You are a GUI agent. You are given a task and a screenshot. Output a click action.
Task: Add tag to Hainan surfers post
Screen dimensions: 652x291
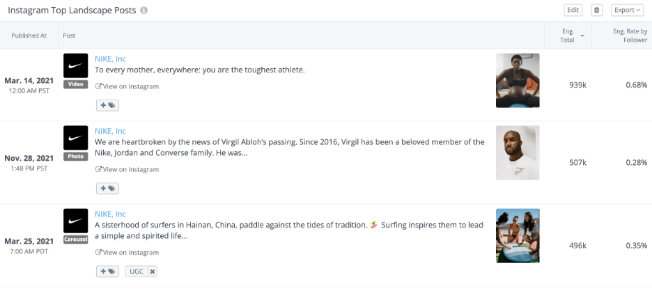[x=108, y=272]
